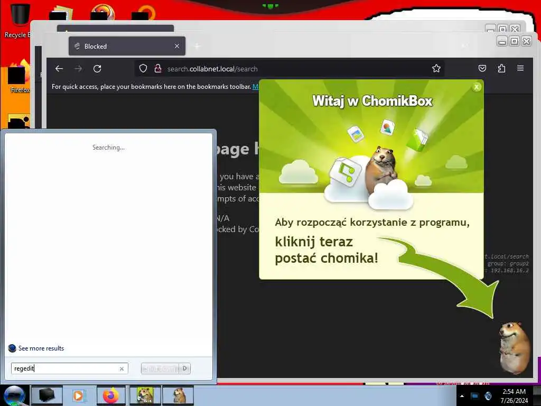Show hidden system tray icons
Image resolution: width=541 pixels, height=406 pixels.
click(x=462, y=396)
